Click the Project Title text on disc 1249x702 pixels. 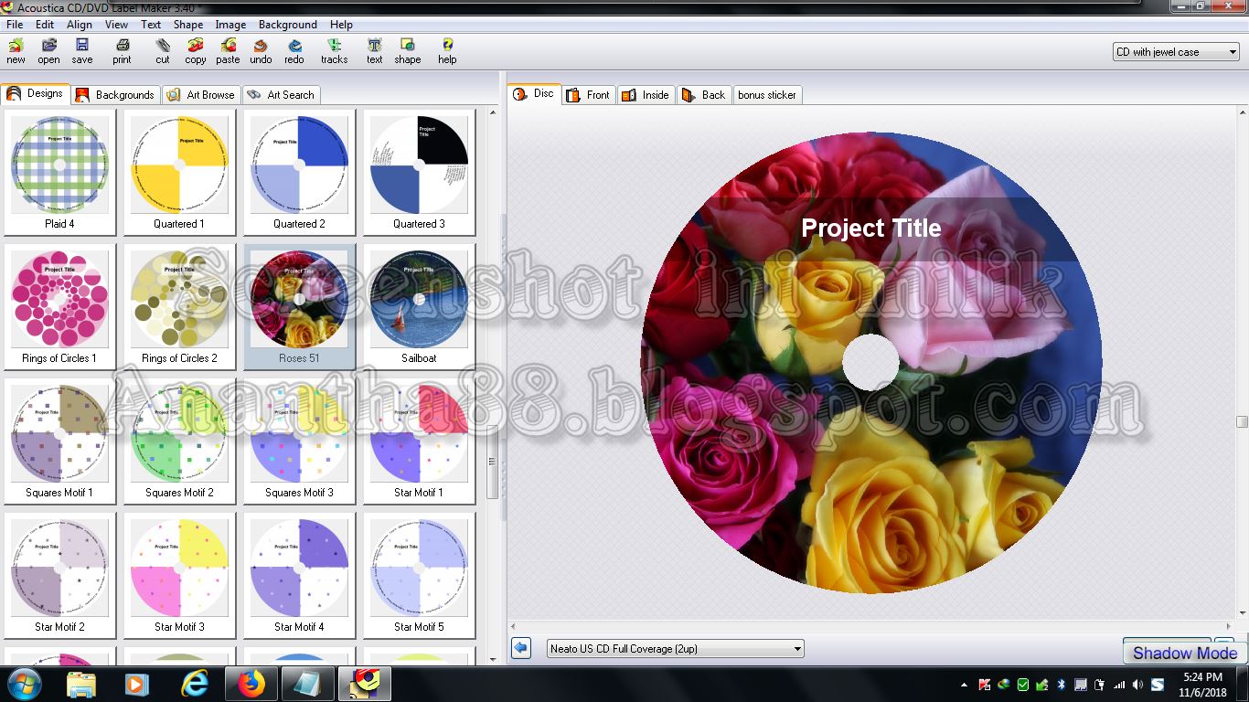870,229
